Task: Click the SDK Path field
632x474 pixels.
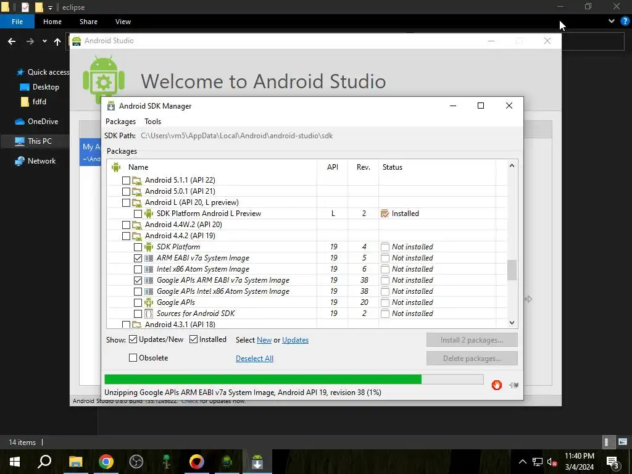Action: 236,136
